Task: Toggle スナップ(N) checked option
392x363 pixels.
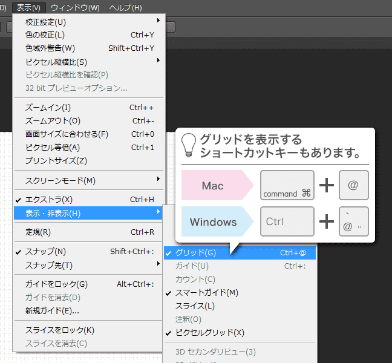Action: [46, 252]
